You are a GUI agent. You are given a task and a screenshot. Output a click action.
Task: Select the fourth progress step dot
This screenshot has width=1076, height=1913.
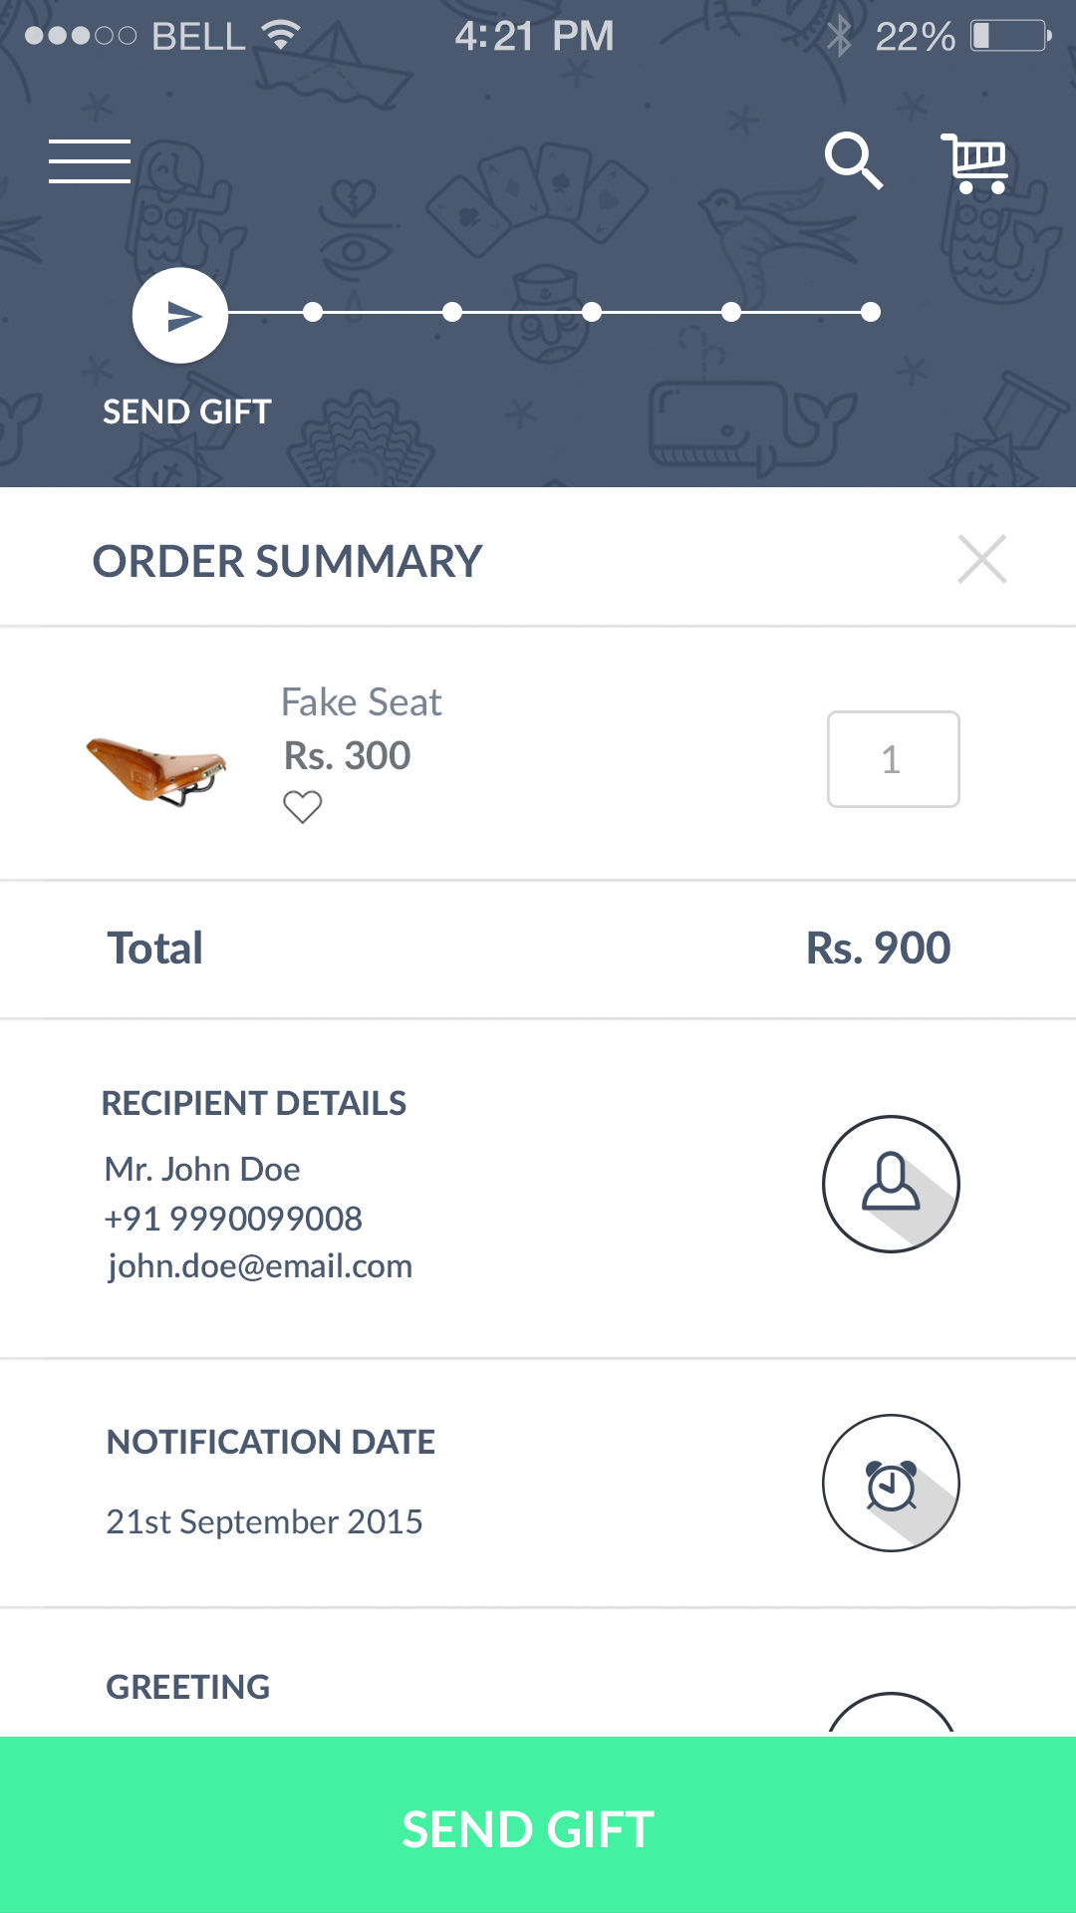click(x=592, y=313)
